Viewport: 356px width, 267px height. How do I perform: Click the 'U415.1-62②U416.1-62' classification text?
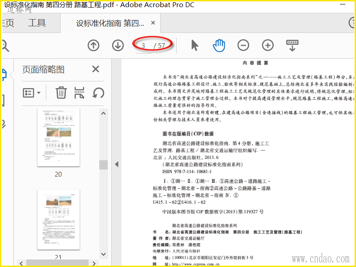179,202
